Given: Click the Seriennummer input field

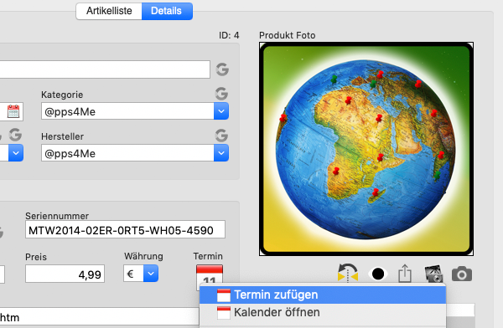Looking at the screenshot, I should coord(125,229).
